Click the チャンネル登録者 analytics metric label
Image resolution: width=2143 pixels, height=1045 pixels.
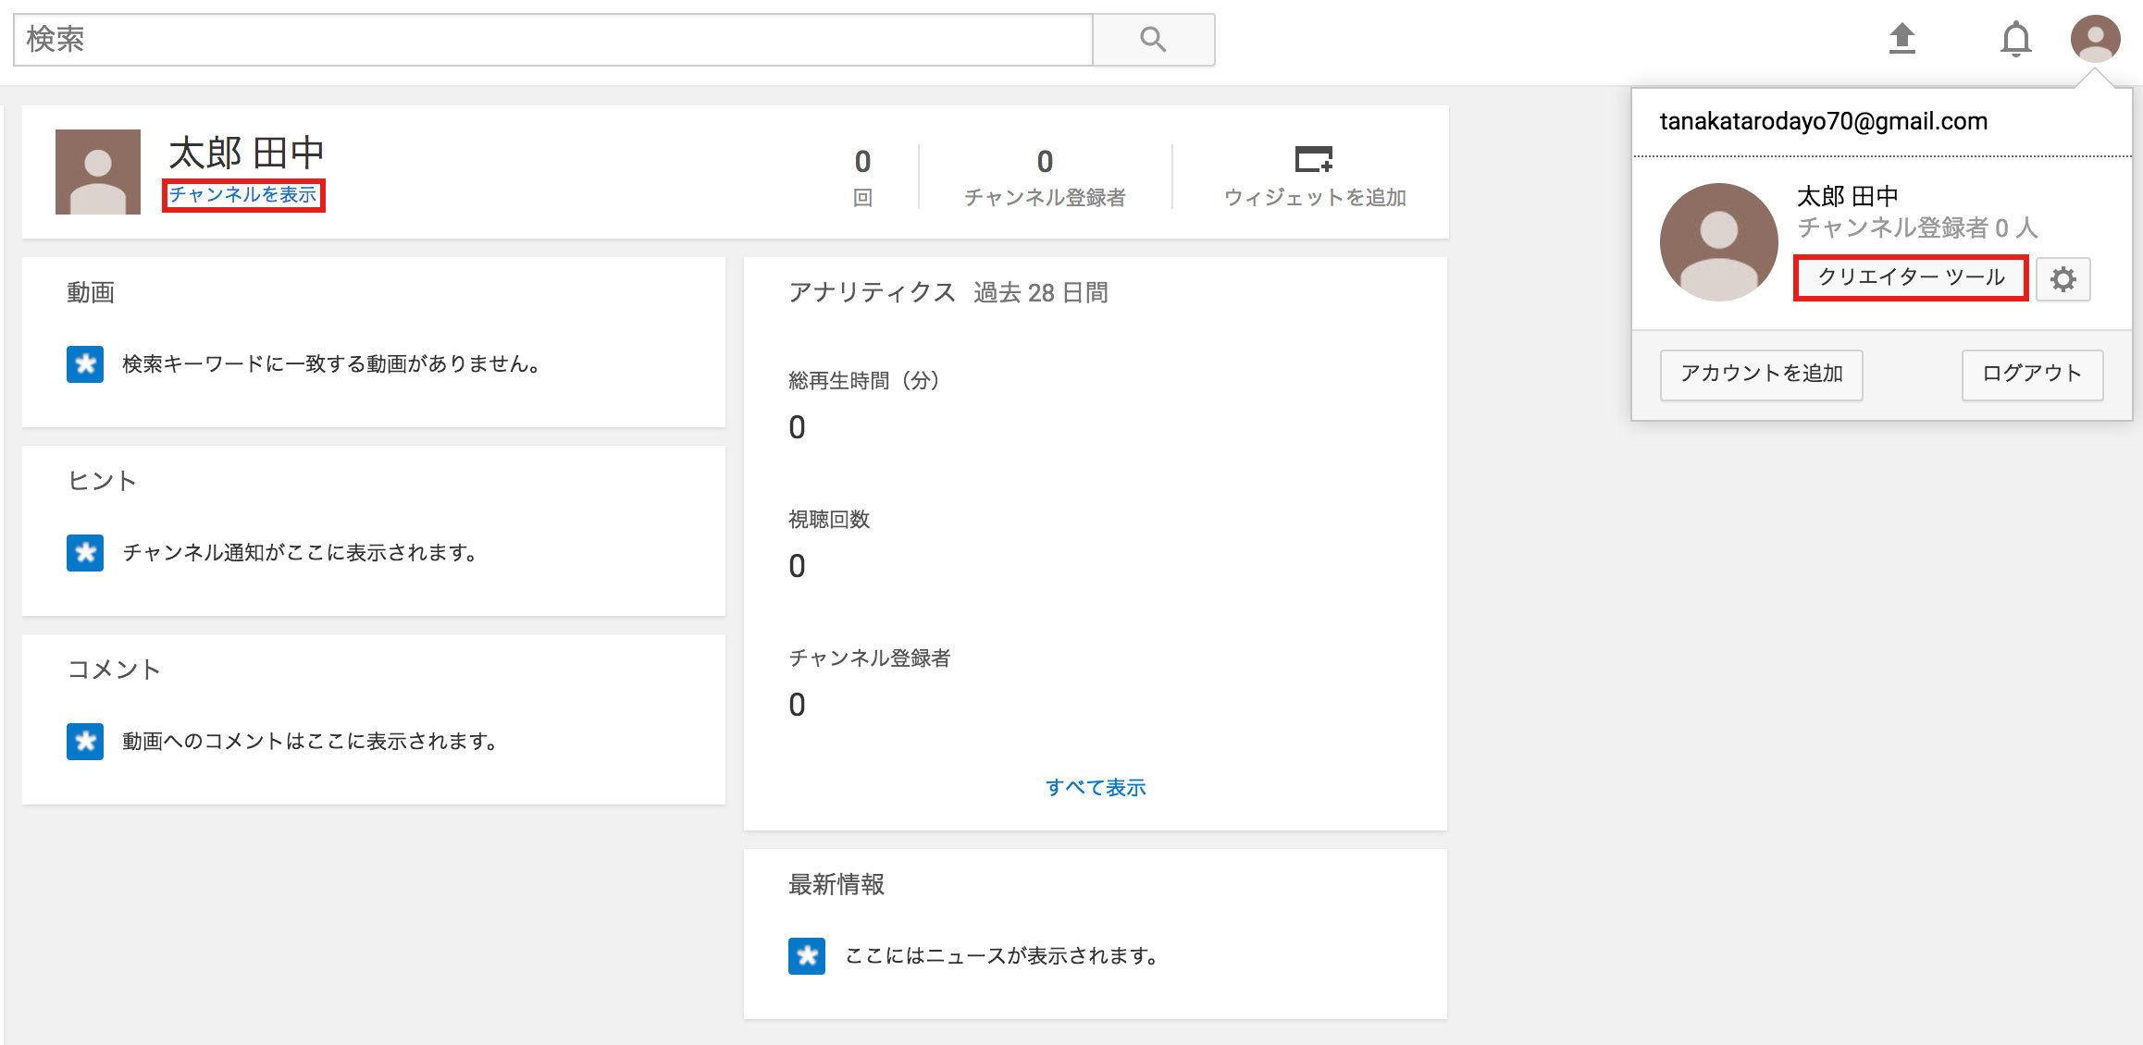click(870, 658)
